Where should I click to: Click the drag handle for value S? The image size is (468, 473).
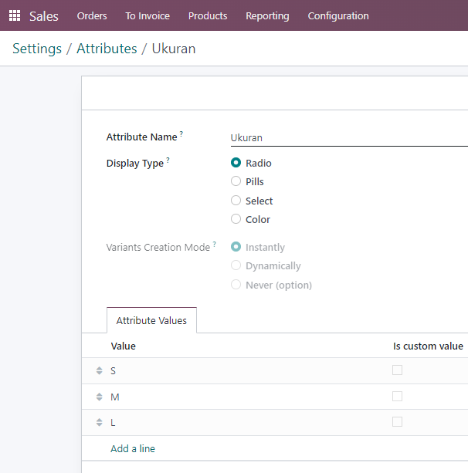pyautogui.click(x=100, y=370)
